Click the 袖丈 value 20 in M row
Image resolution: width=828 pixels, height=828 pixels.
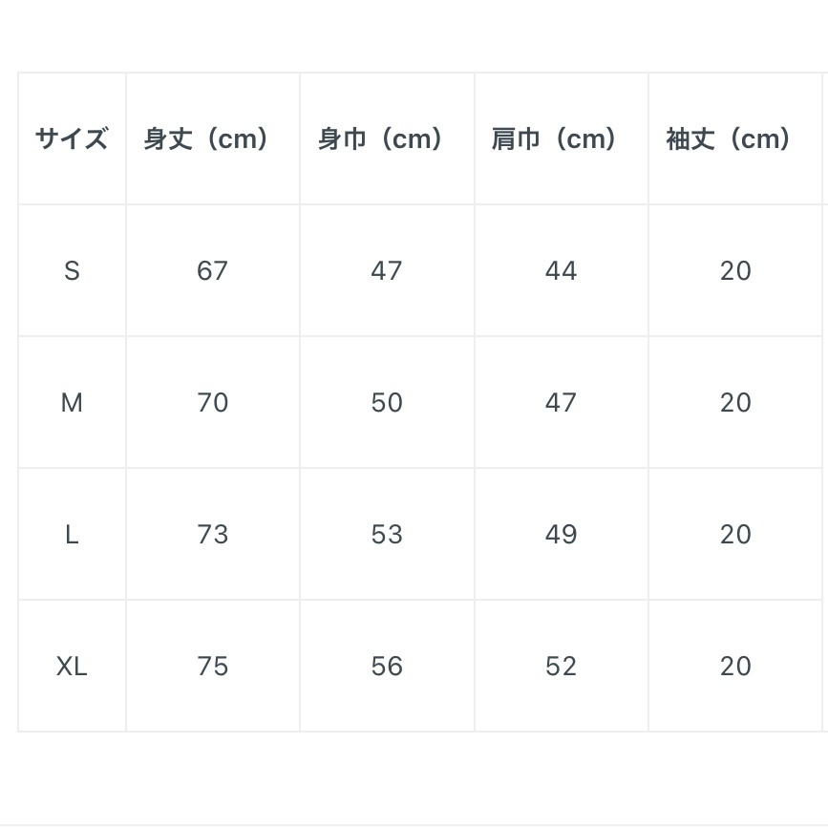tap(735, 403)
